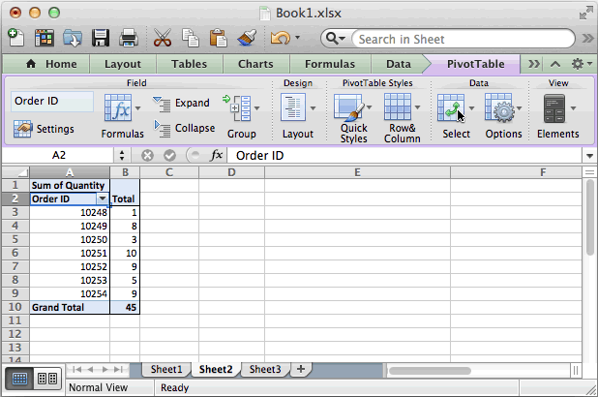This screenshot has width=598, height=397.
Task: Add a new sheet with plus
Action: pos(301,369)
